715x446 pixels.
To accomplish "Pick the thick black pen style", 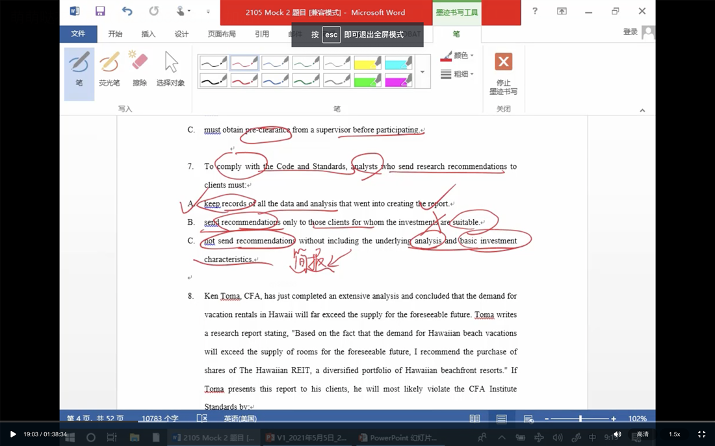I will [x=213, y=81].
